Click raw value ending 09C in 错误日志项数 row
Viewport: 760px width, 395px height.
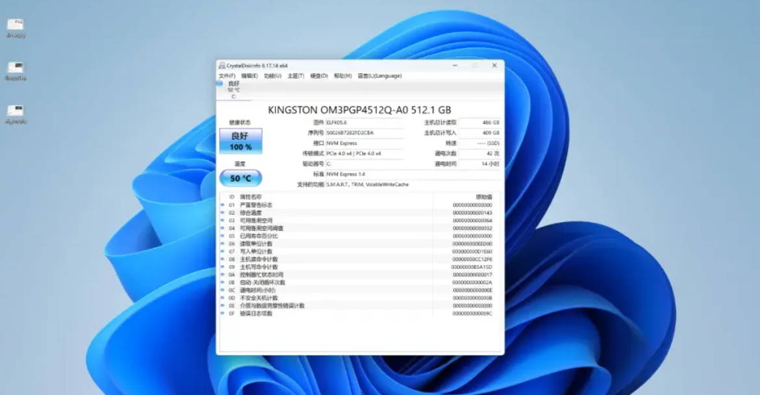click(473, 314)
